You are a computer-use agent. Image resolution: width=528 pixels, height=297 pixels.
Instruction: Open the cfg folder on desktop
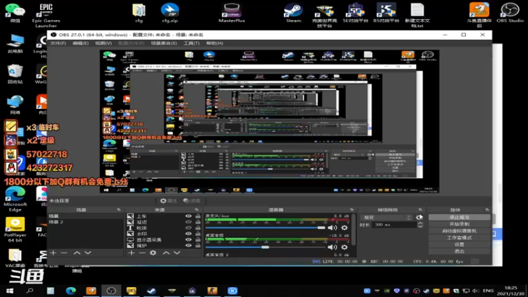[x=139, y=13]
